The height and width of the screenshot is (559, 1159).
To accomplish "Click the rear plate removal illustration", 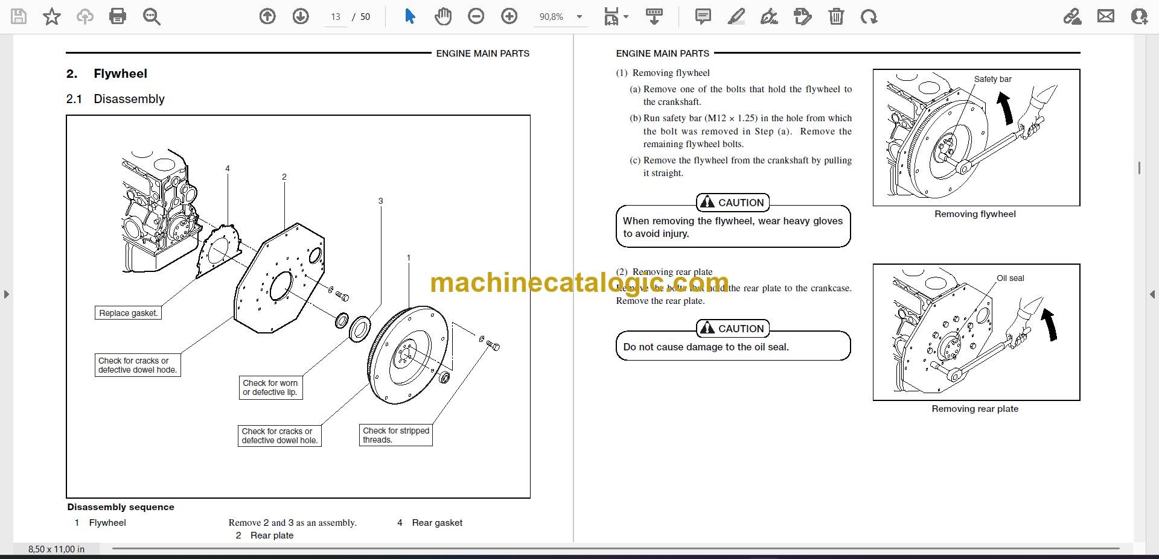I will (976, 332).
